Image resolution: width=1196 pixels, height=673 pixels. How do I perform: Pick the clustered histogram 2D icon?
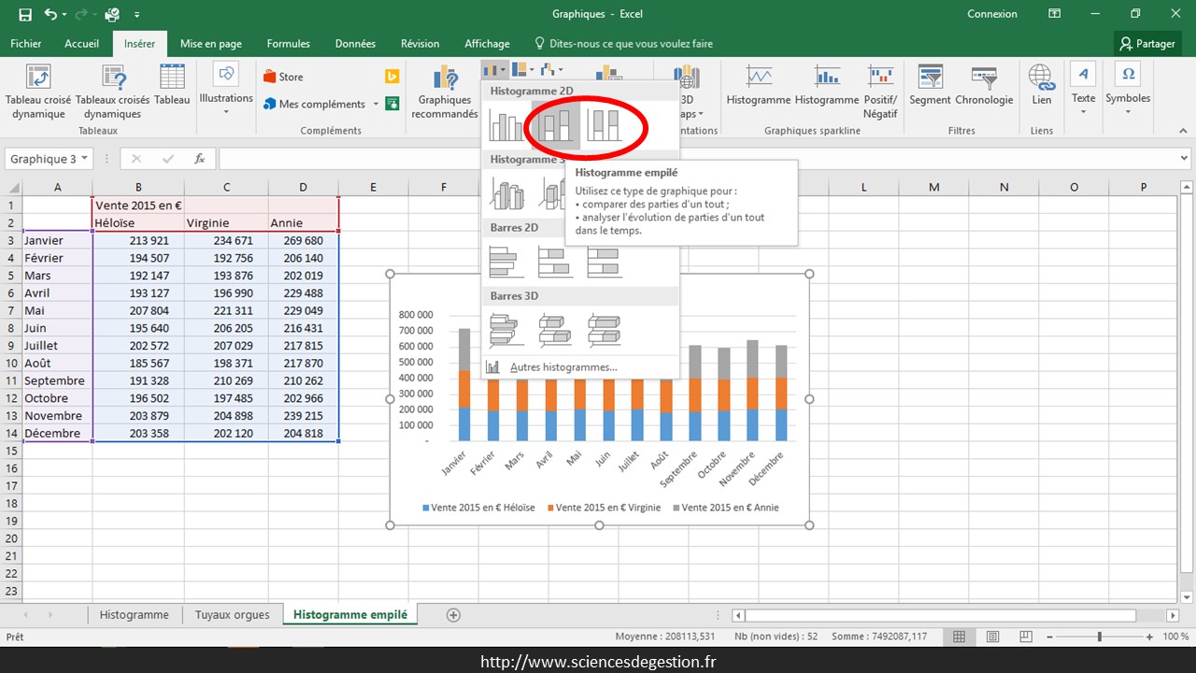pyautogui.click(x=507, y=124)
